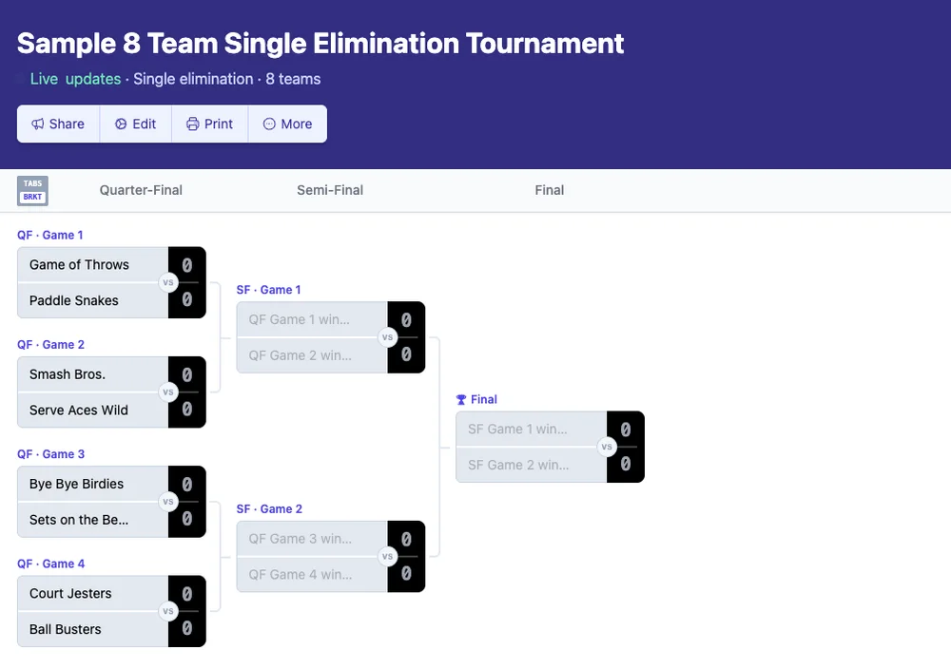Open the More options menu
Screen dimensions: 951x669
tap(287, 124)
